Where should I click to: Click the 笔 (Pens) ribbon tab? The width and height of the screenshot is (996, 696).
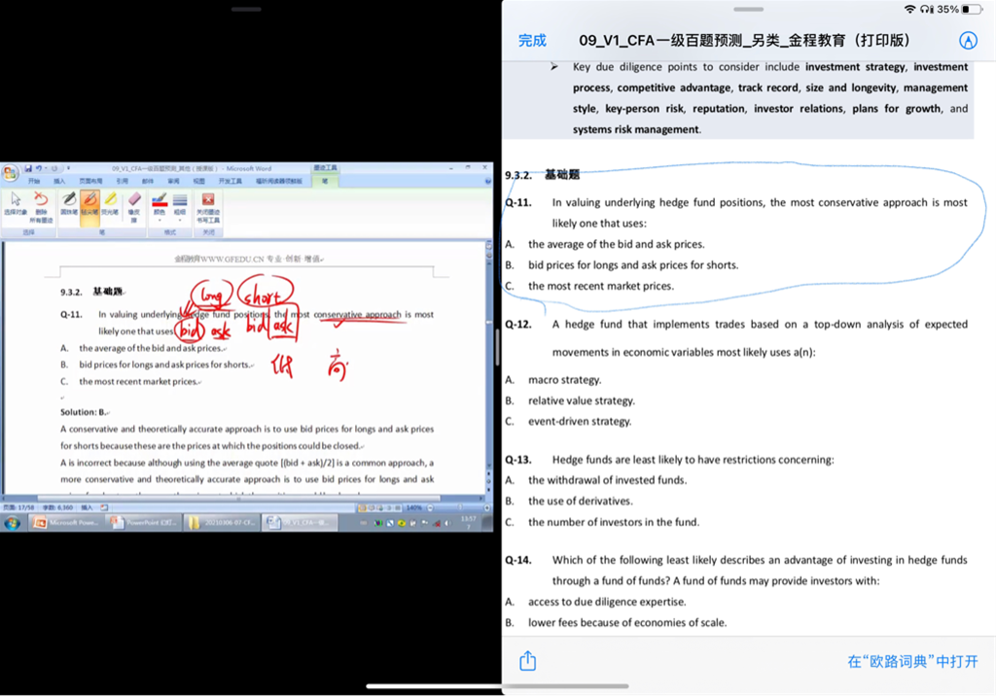click(325, 181)
